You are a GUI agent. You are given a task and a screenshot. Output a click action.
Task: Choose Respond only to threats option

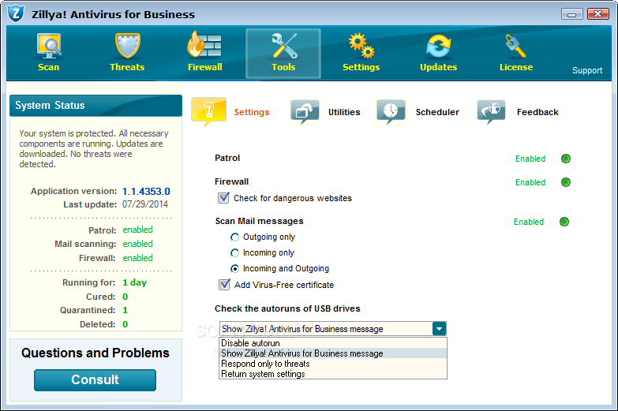tap(333, 364)
